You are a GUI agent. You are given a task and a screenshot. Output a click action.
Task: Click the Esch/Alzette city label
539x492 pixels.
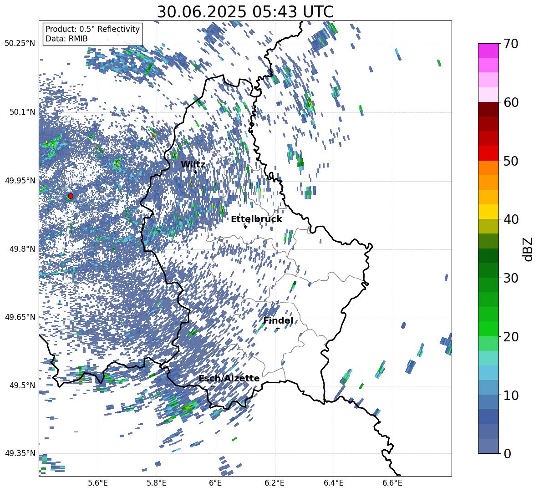[x=229, y=378]
